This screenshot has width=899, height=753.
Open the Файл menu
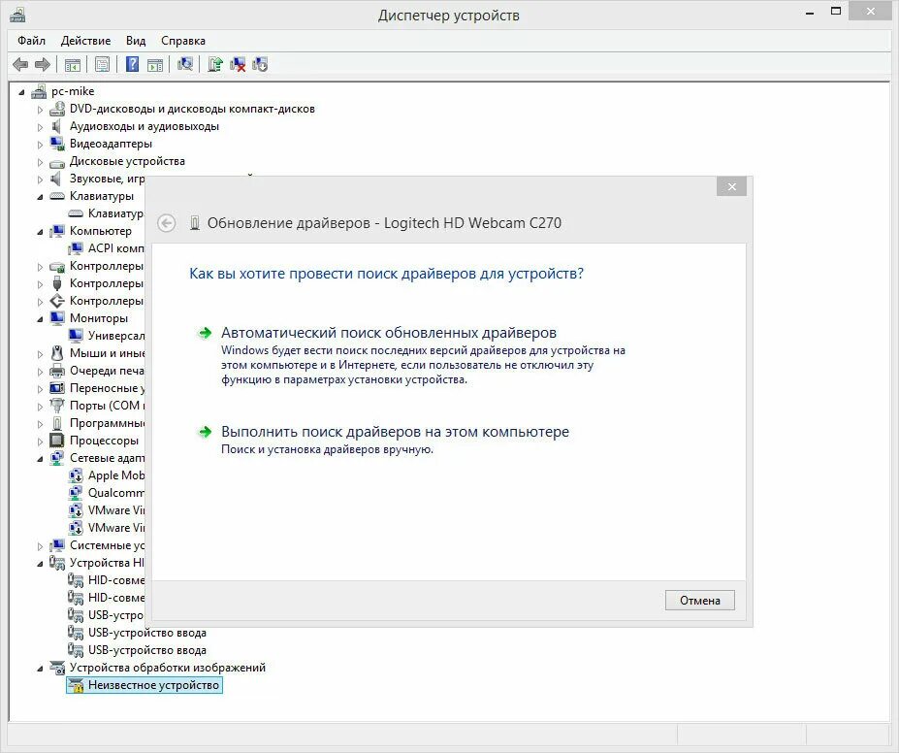[32, 41]
